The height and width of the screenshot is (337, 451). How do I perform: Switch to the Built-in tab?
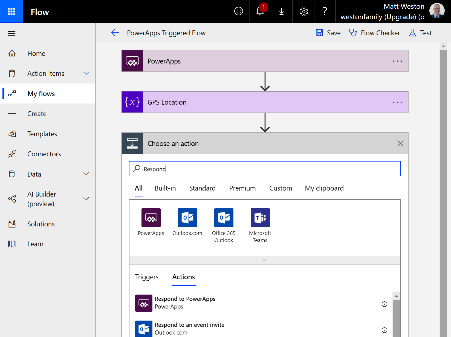(x=165, y=188)
